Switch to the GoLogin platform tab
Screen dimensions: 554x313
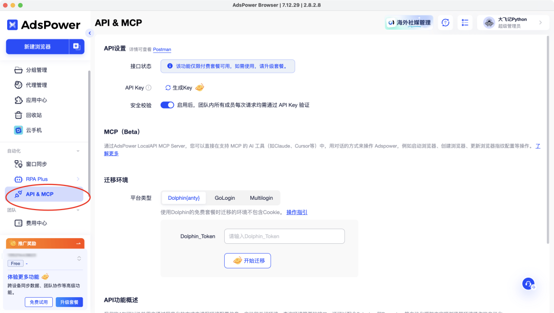[x=225, y=198]
